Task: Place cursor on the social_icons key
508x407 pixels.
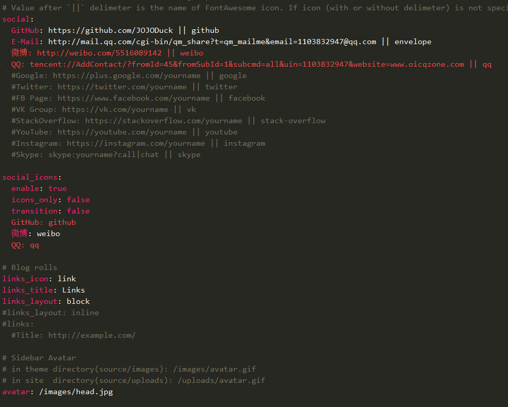Action: click(30, 177)
